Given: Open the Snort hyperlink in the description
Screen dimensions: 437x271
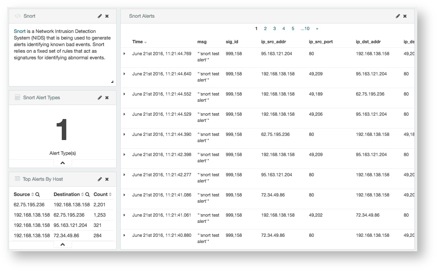Looking at the screenshot, I should tap(19, 31).
